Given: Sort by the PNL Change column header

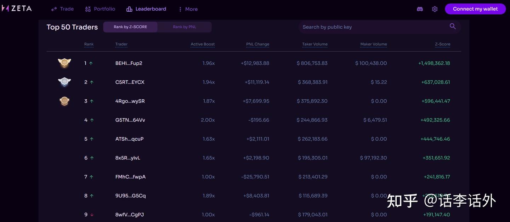Looking at the screenshot, I should [257, 44].
